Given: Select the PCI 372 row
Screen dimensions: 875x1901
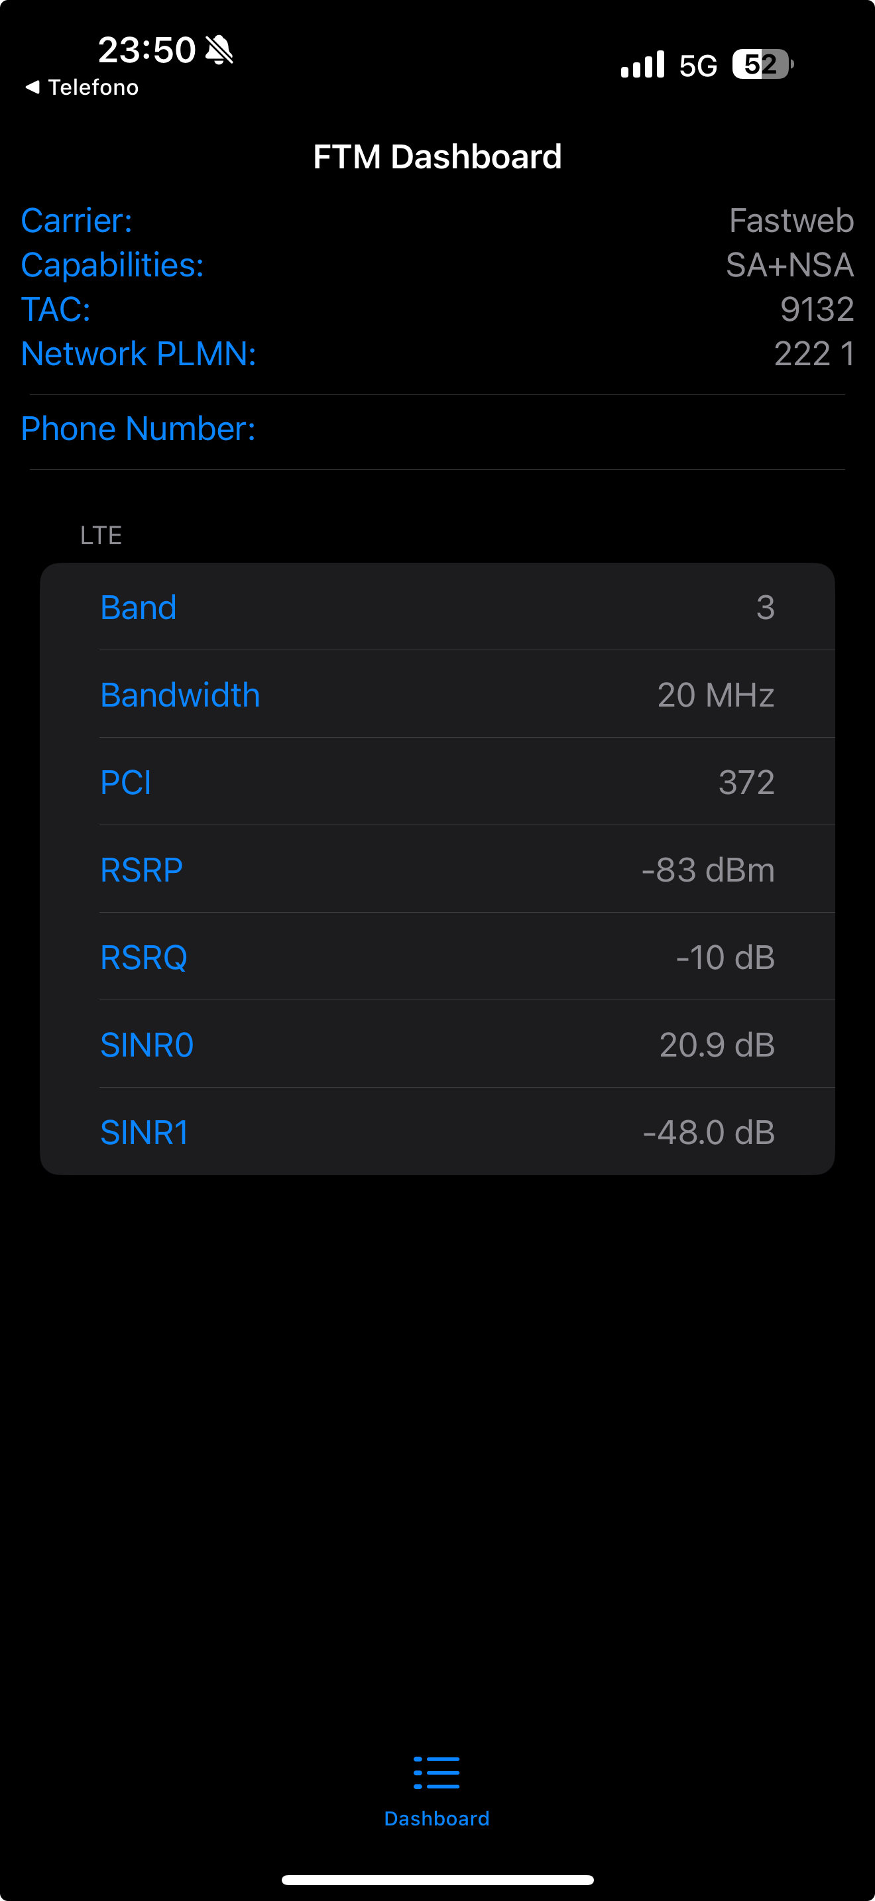Looking at the screenshot, I should (x=437, y=781).
